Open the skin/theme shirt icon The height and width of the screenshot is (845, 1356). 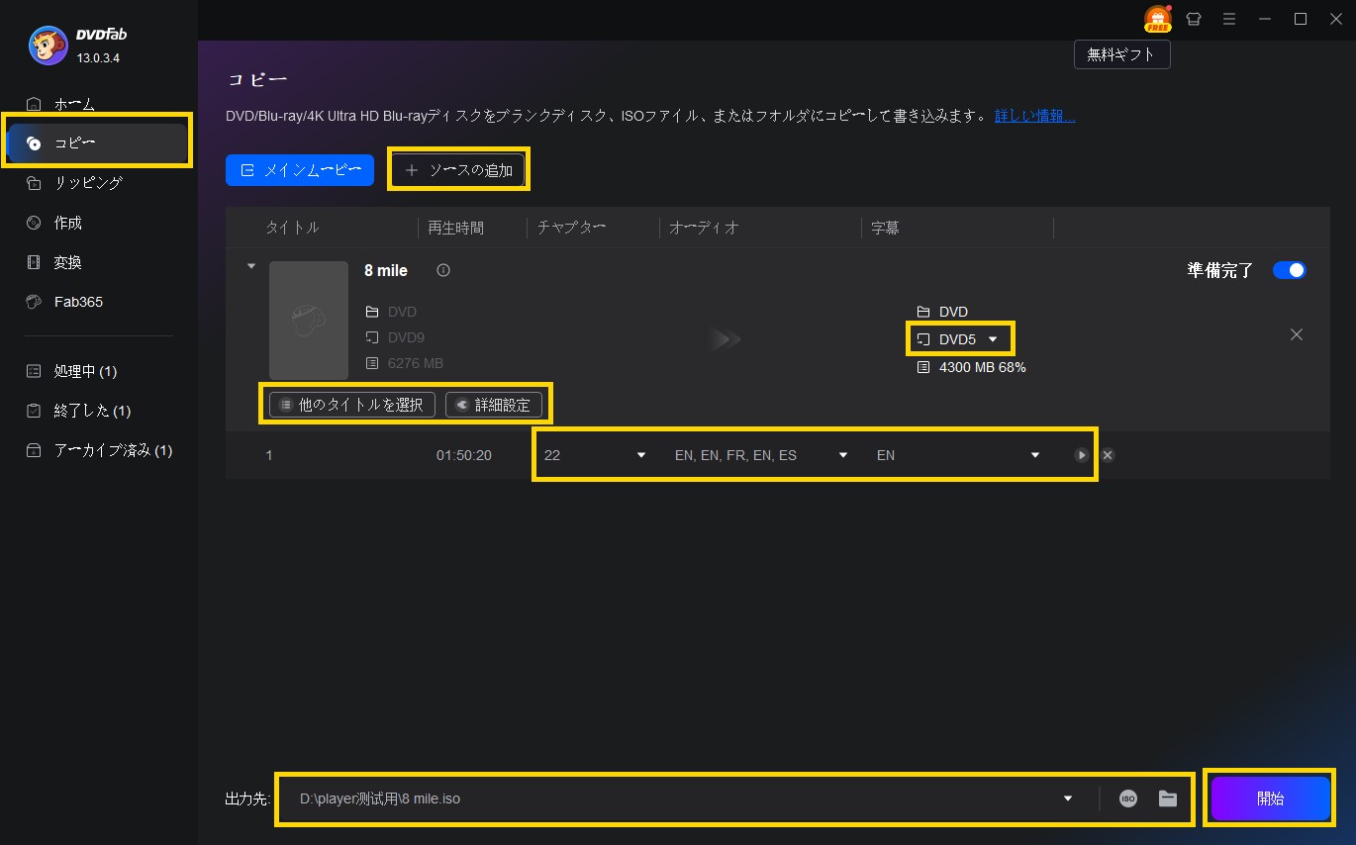pos(1193,19)
